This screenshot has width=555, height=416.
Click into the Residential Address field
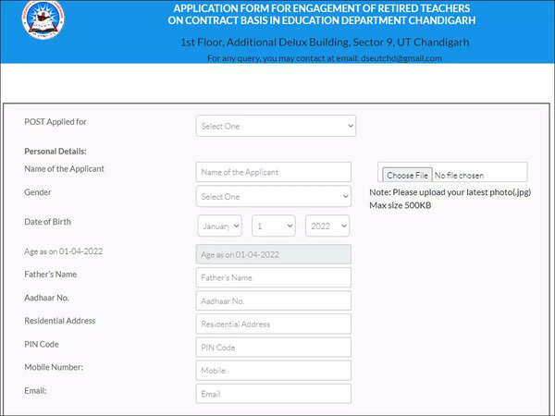tap(273, 324)
